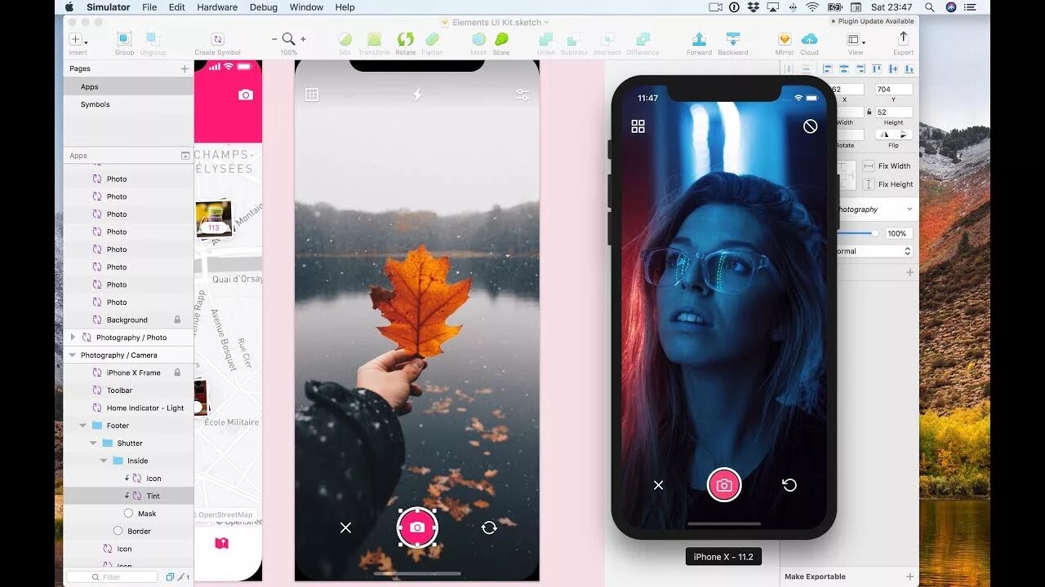This screenshot has height=587, width=1045.
Task: Click the Flatten toolbar icon
Action: (x=432, y=39)
